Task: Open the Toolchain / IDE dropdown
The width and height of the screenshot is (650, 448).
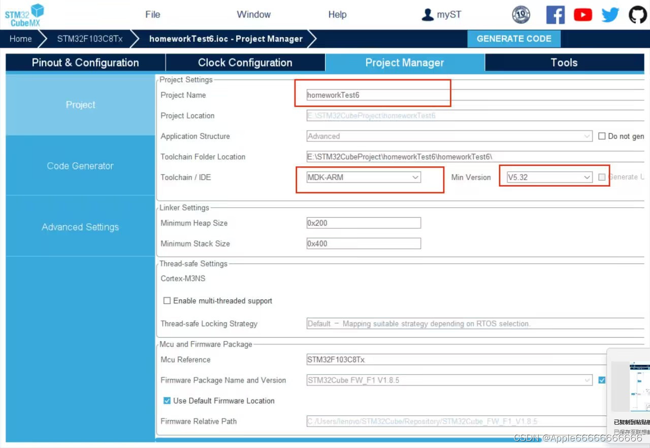Action: [364, 177]
